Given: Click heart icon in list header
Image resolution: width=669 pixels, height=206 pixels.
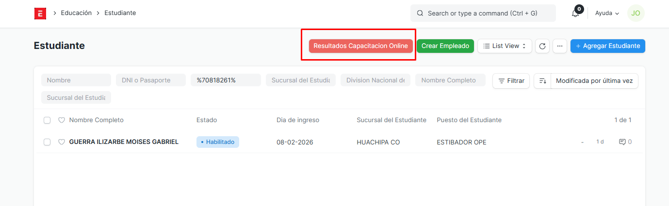Looking at the screenshot, I should (x=62, y=120).
